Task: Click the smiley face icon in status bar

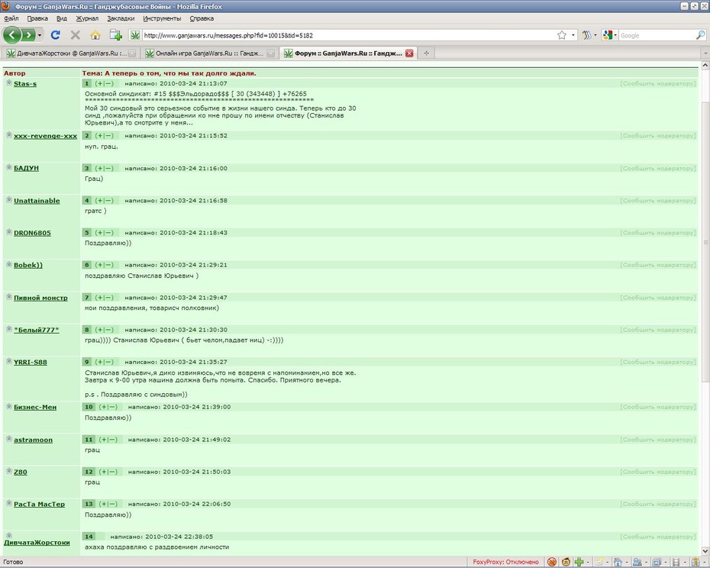Action: pos(566,562)
